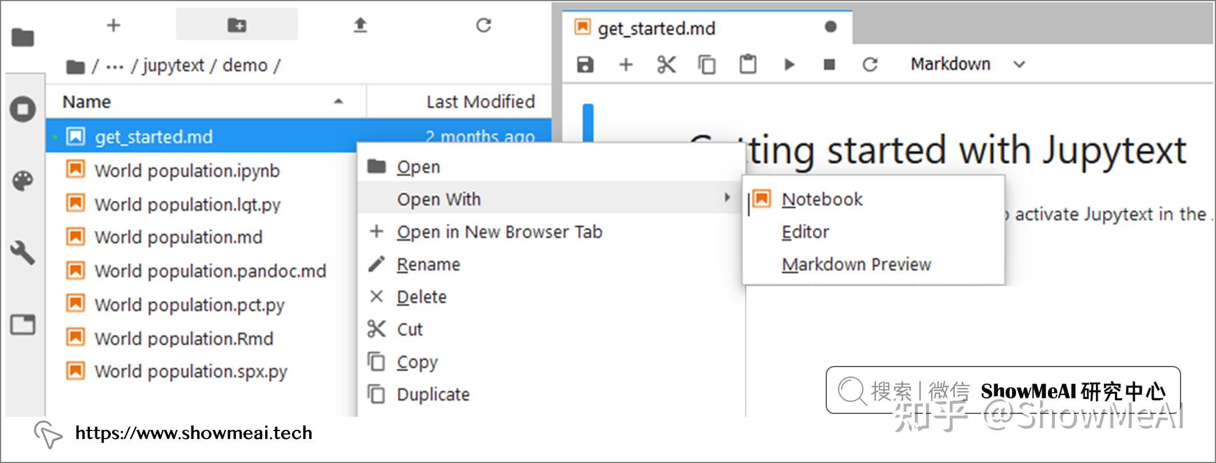Restart the kernel from the toolbar
Screen dimensions: 1216x463
click(870, 65)
